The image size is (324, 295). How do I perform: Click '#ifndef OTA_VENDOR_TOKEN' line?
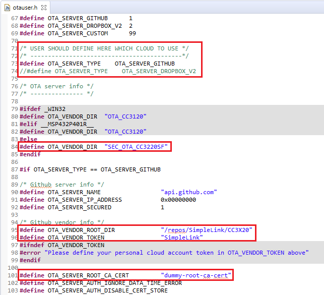tap(62, 245)
